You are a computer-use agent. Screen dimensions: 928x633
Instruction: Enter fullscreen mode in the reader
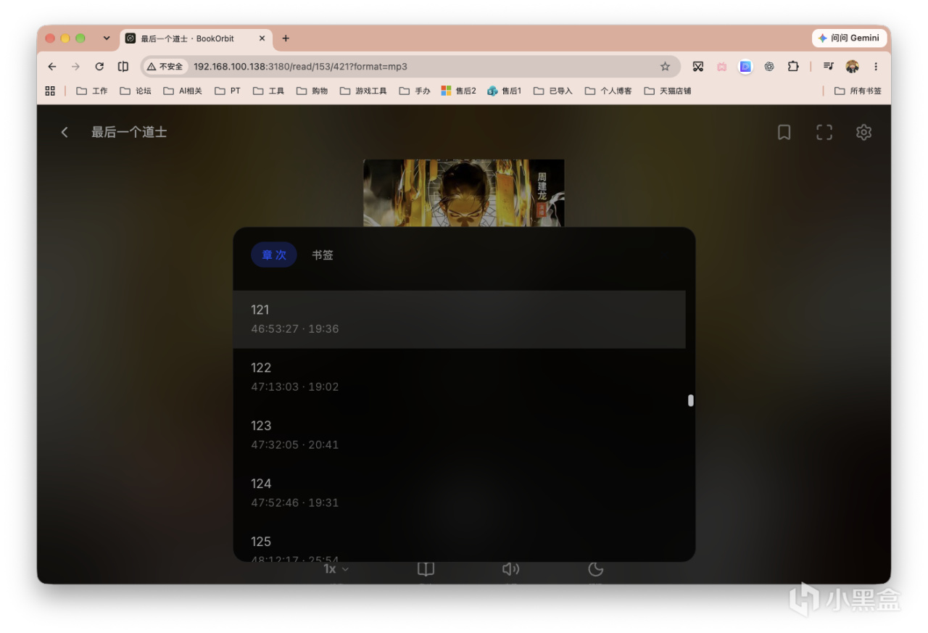(824, 132)
